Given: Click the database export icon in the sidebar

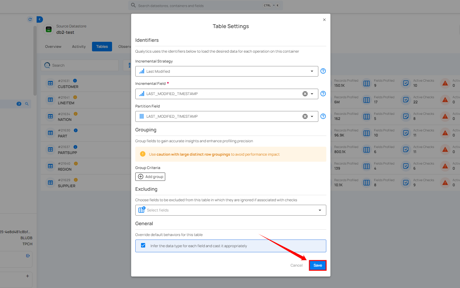Looking at the screenshot, I should [x=28, y=255].
